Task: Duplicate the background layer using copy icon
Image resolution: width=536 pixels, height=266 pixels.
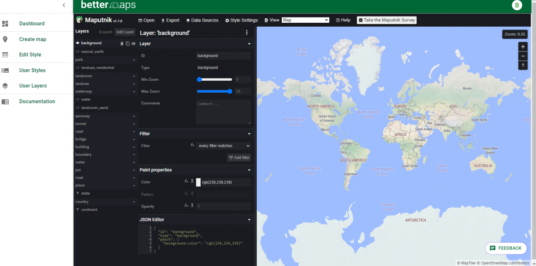Action: tap(128, 43)
